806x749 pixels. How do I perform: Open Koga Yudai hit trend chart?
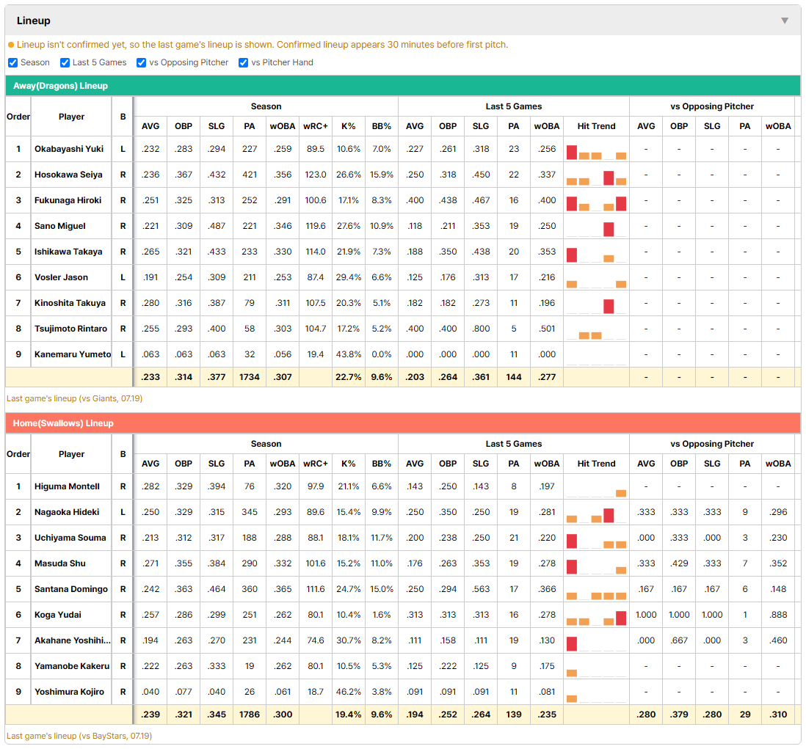click(x=596, y=618)
